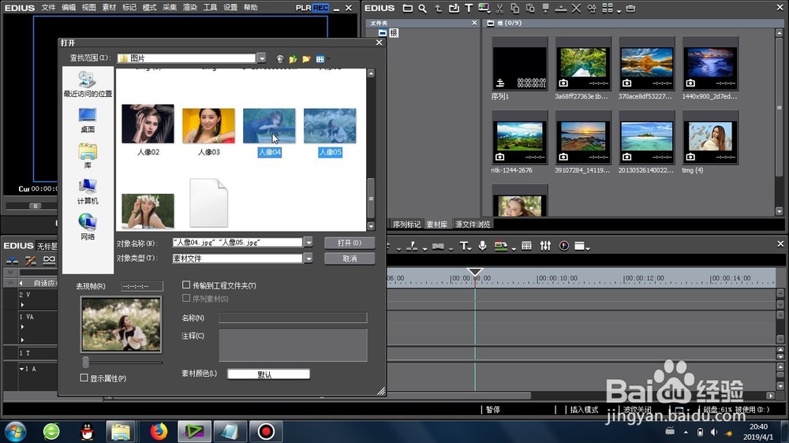
Task: Click the paste icon in bin toolbar
Action: 530,8
